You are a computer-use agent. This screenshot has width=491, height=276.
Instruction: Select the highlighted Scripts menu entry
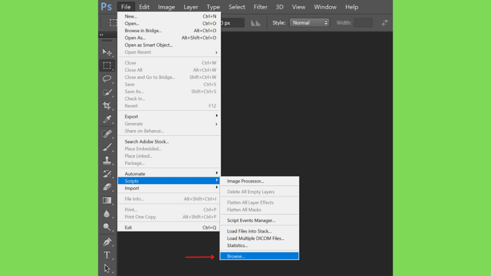click(x=169, y=181)
